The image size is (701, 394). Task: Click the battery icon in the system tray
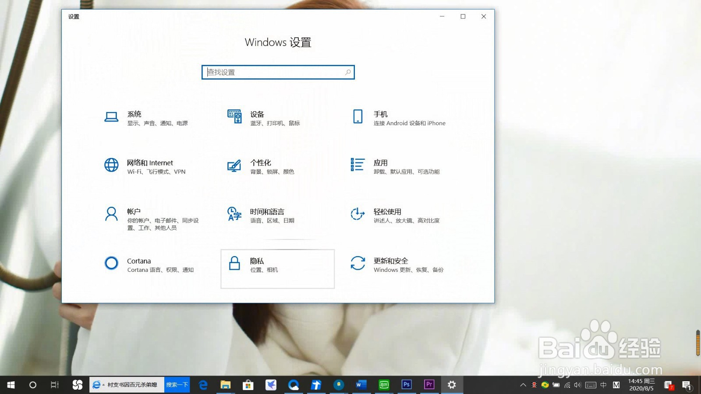point(556,385)
